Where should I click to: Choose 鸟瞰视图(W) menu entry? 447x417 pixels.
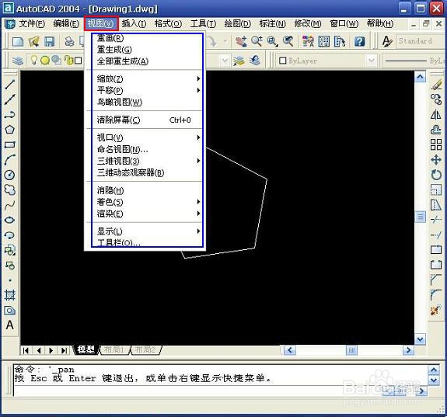(x=147, y=102)
